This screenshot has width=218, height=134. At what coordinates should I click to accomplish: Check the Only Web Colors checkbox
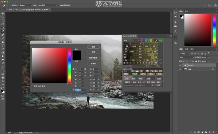pyautogui.click(x=33, y=86)
